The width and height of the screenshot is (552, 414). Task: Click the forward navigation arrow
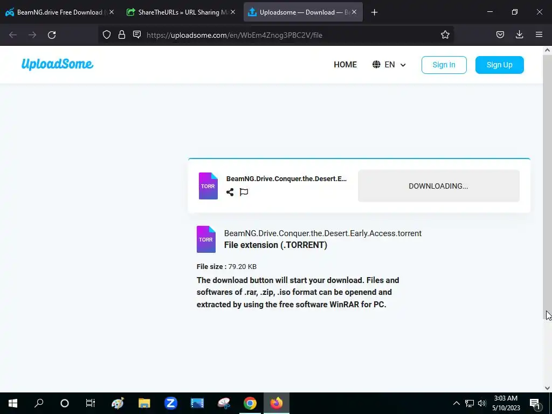click(x=32, y=35)
